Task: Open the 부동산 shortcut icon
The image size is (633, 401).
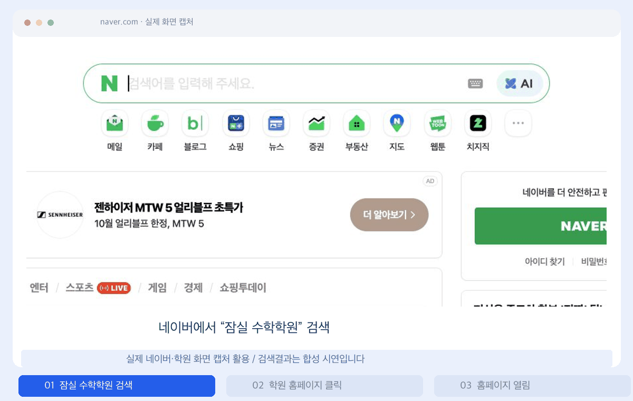Action: (x=357, y=123)
